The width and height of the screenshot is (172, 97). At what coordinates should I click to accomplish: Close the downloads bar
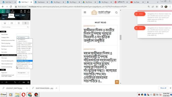pyautogui.click(x=170, y=88)
